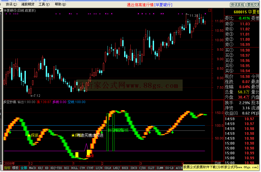The width and height of the screenshot is (261, 172).
Task: Click the 卖② price 11.00
Action: point(245,39)
